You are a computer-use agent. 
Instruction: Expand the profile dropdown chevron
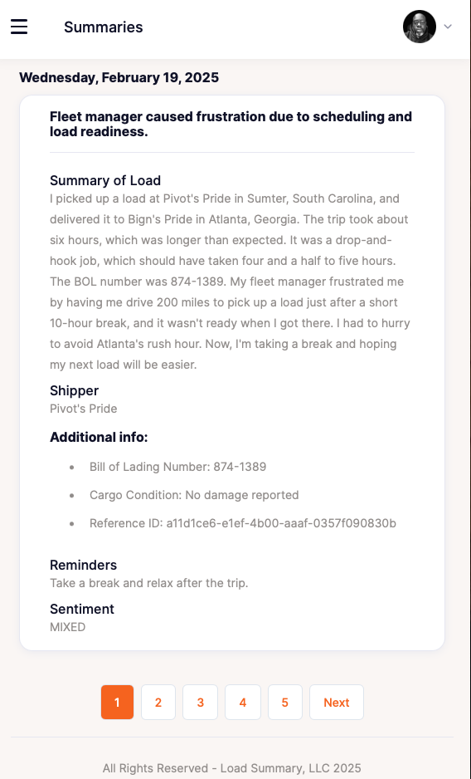448,27
